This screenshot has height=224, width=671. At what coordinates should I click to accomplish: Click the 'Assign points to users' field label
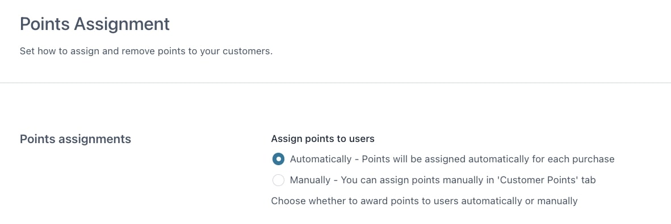[322, 139]
